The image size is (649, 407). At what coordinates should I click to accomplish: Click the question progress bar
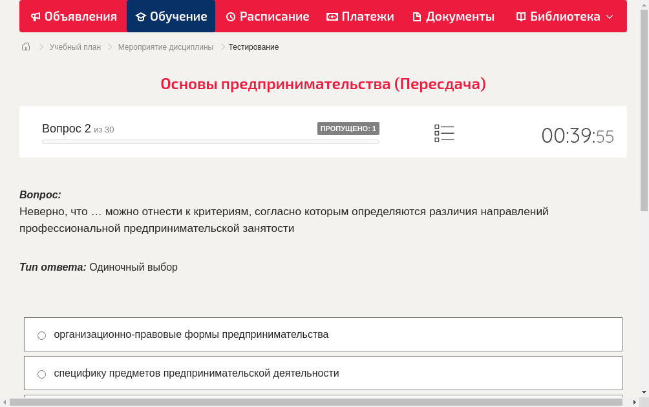(210, 141)
